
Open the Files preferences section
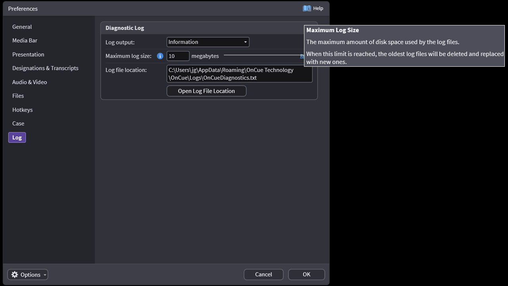(18, 96)
